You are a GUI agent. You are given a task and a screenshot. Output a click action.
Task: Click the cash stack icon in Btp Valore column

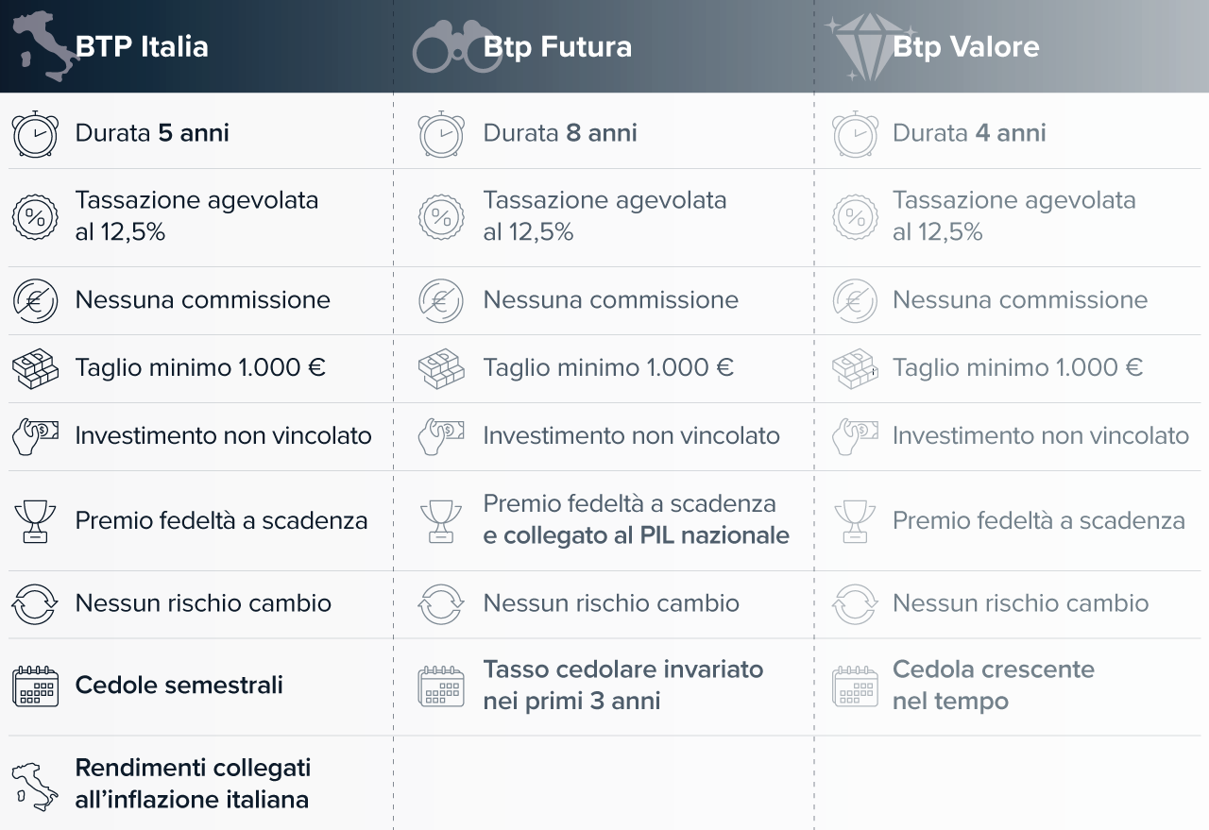855,368
